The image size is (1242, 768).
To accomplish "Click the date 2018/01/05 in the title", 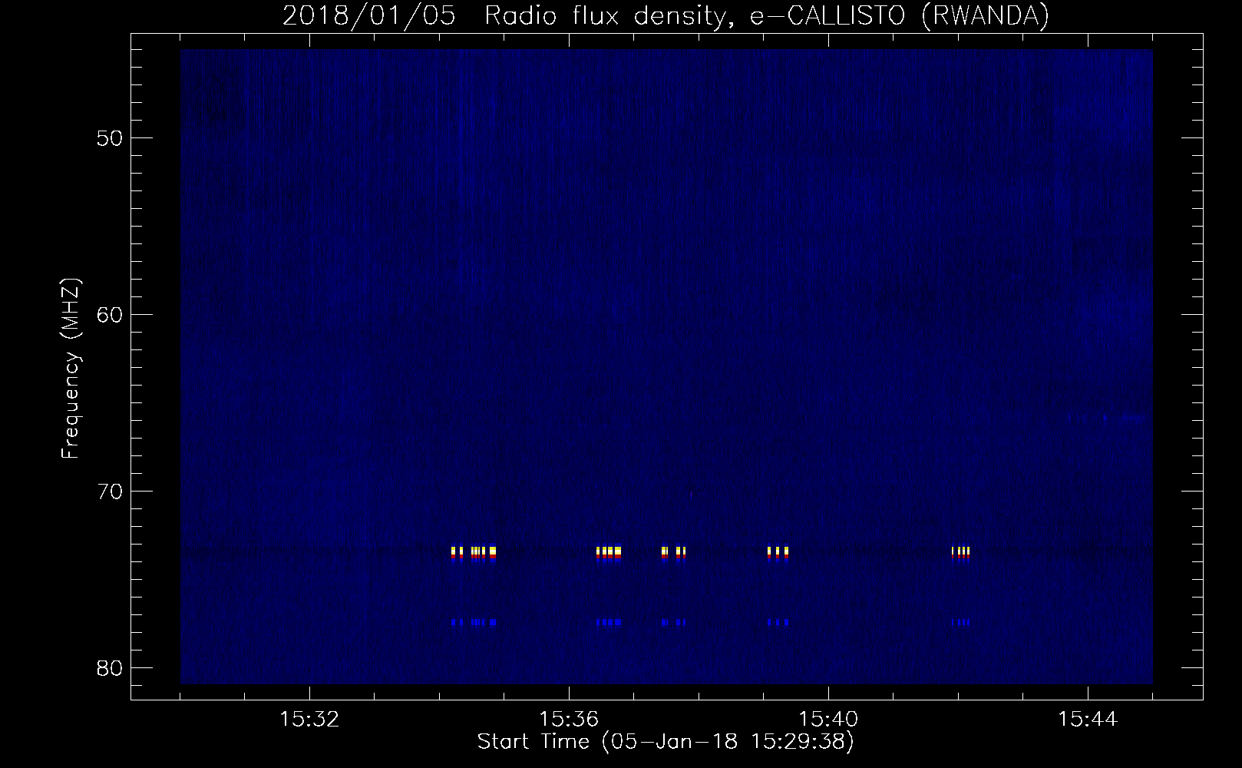I will coord(369,15).
